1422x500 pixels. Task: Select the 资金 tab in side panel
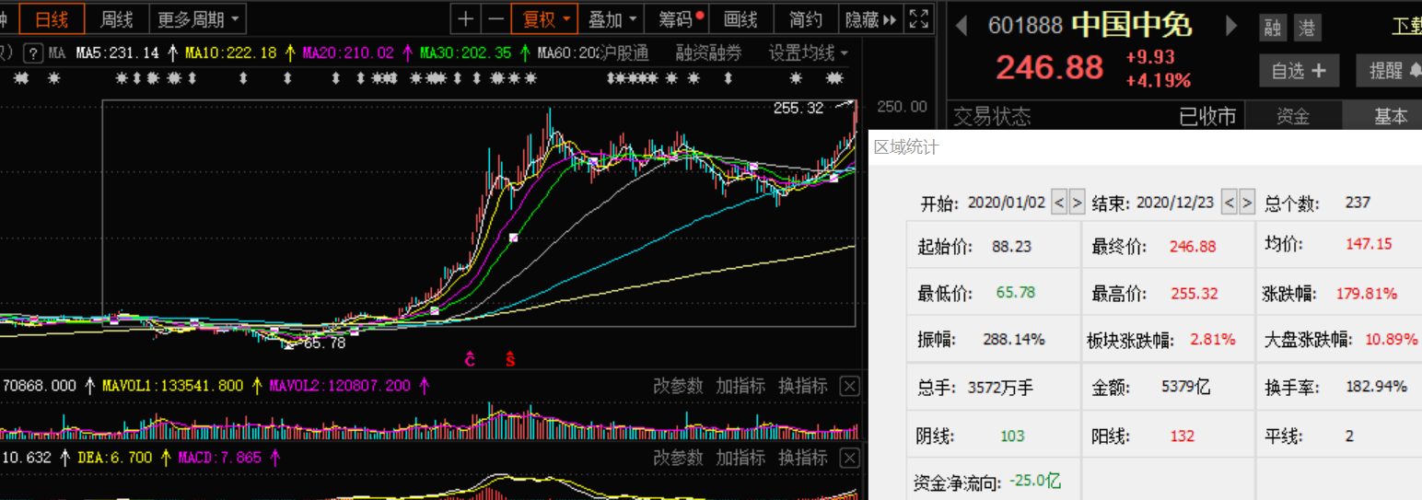pyautogui.click(x=1293, y=116)
